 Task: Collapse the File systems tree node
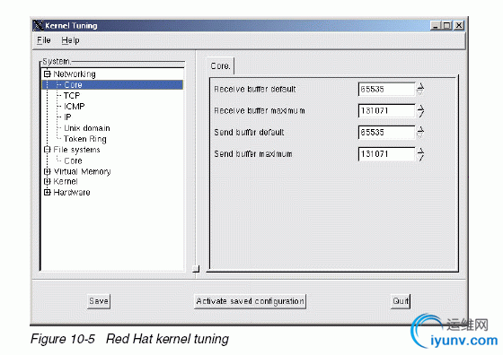47,150
